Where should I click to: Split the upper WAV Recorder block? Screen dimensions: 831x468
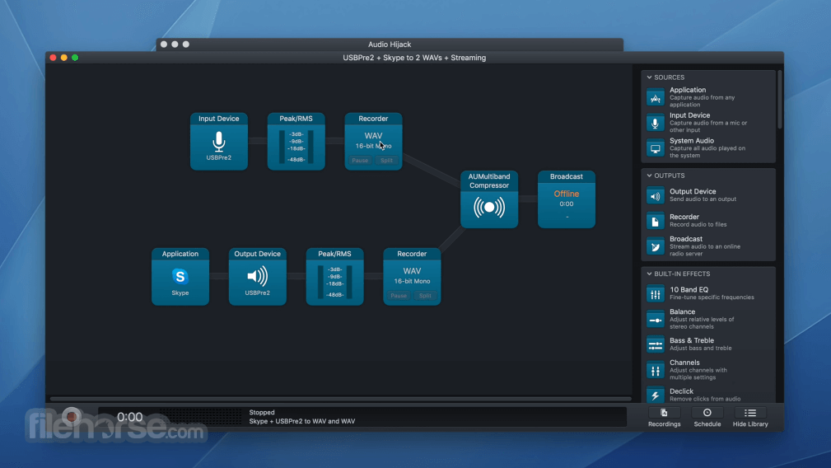386,160
